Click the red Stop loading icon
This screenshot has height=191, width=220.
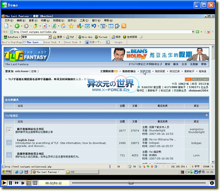point(44,26)
